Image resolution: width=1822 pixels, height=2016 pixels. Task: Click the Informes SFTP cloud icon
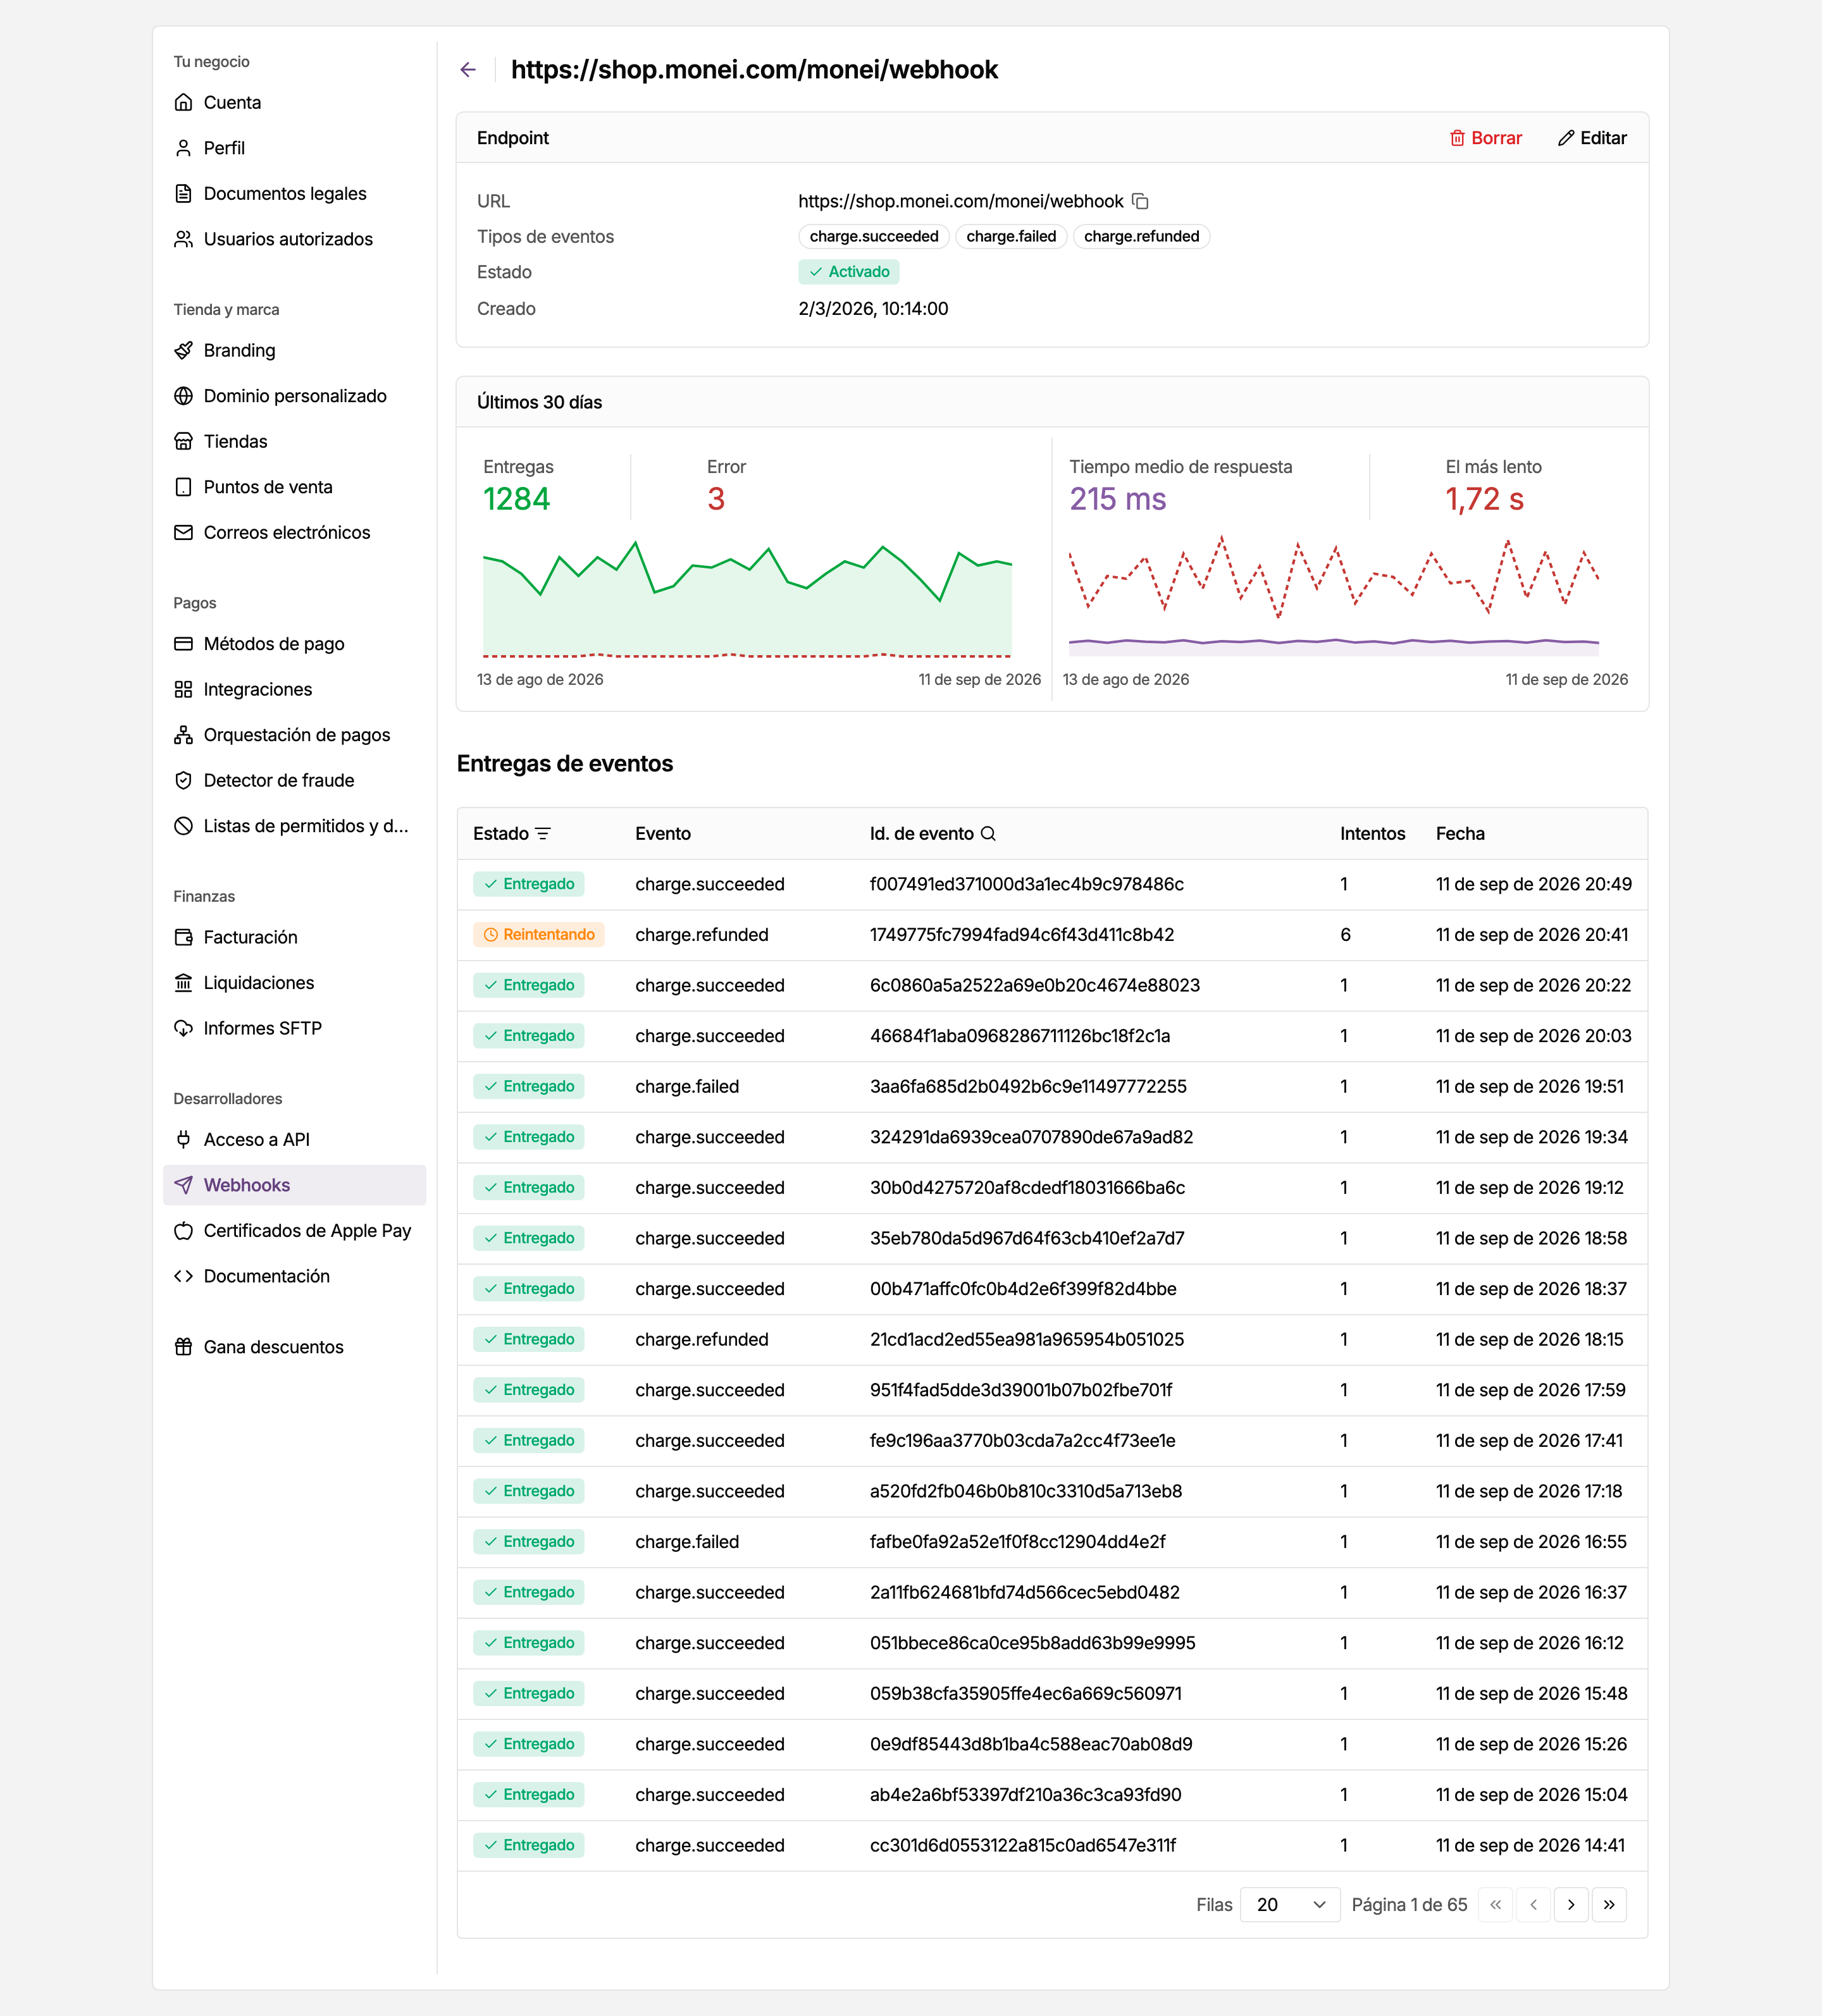(183, 1029)
